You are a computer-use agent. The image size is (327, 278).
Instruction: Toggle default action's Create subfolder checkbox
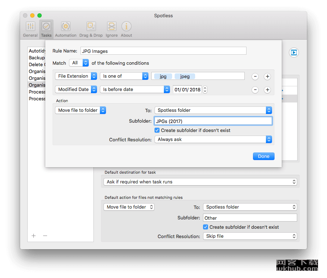[206, 227]
